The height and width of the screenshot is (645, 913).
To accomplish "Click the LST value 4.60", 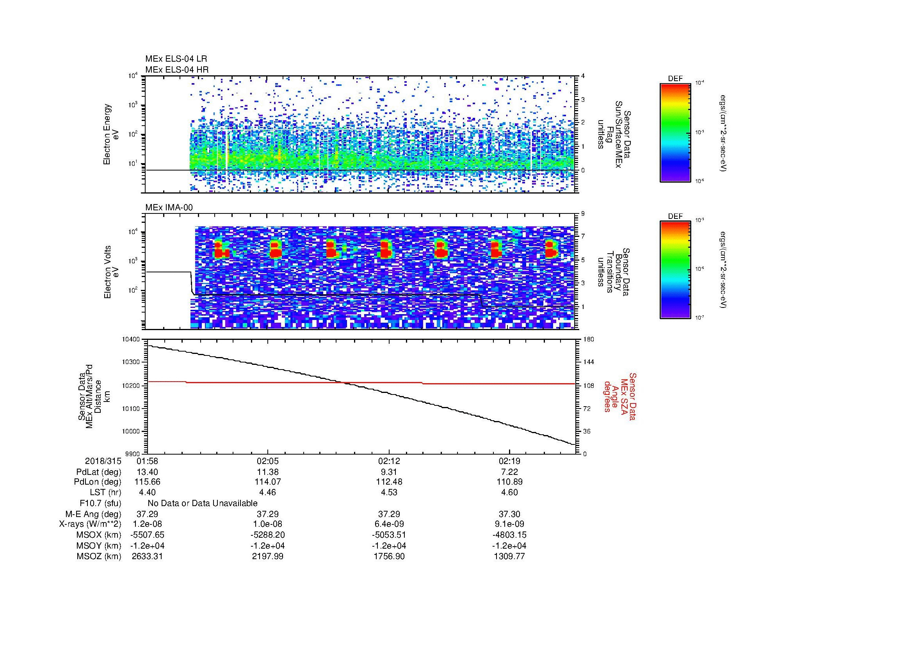I will [510, 493].
